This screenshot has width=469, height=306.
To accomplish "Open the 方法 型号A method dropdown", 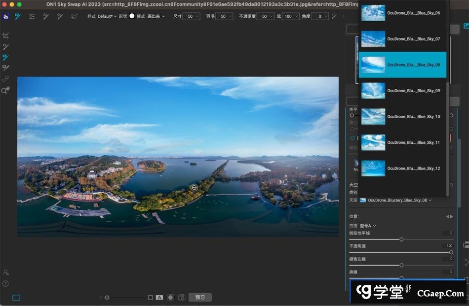I will click(367, 226).
